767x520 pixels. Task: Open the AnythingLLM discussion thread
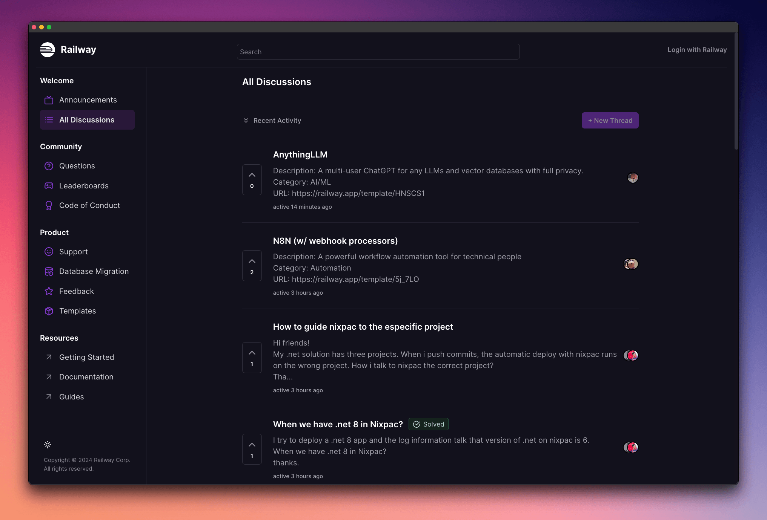click(x=300, y=154)
